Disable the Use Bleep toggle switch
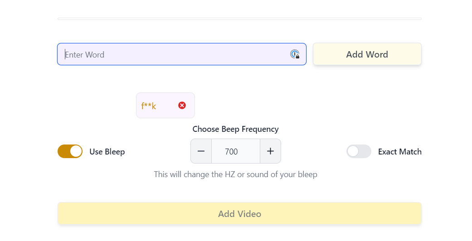Image resolution: width=472 pixels, height=241 pixels. [70, 151]
